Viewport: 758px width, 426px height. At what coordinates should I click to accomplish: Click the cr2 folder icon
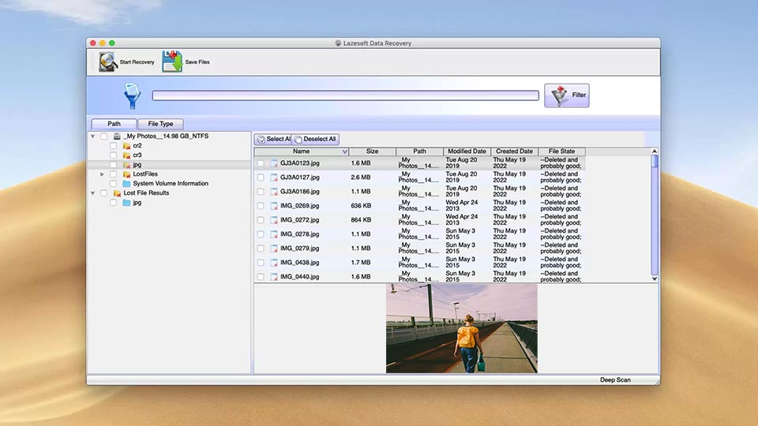126,146
